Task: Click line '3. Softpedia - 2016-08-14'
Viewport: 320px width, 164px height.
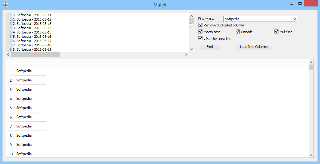Action: point(32,28)
